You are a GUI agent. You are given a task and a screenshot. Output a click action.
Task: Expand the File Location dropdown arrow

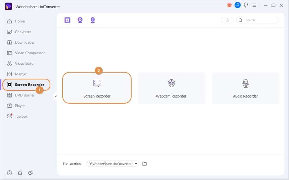click(x=136, y=164)
